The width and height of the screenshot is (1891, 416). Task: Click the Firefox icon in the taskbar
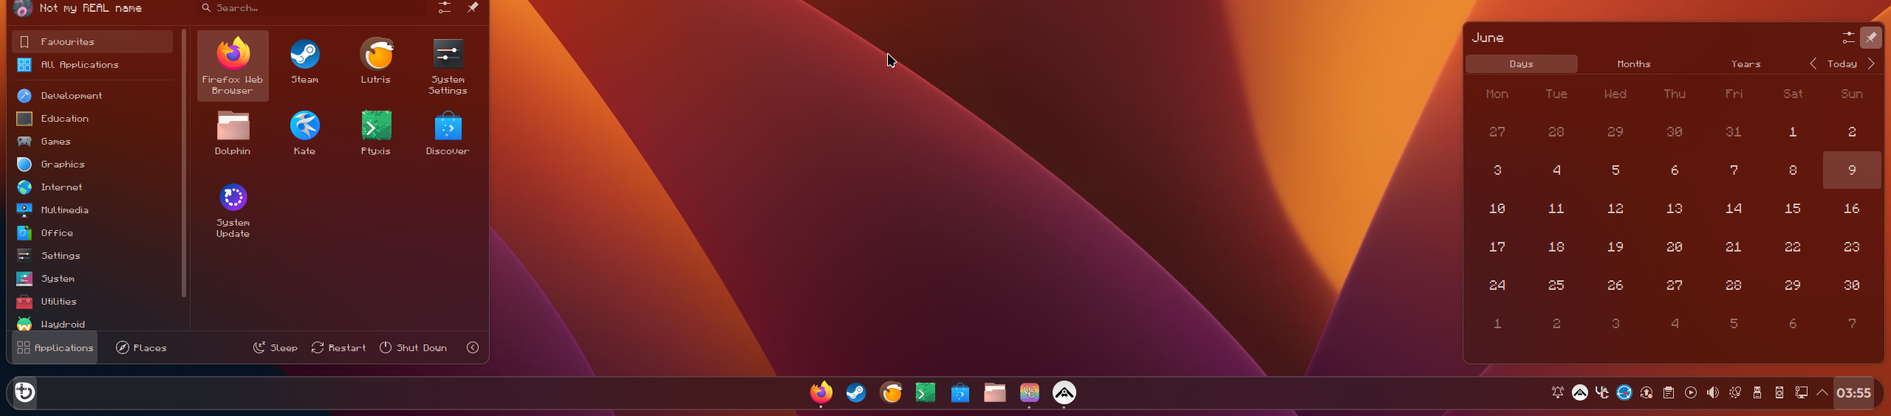click(x=821, y=392)
